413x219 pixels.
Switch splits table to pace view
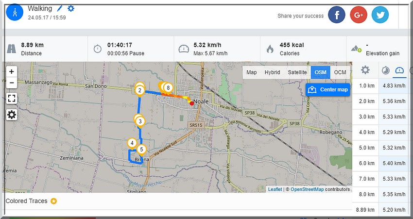tap(386, 70)
